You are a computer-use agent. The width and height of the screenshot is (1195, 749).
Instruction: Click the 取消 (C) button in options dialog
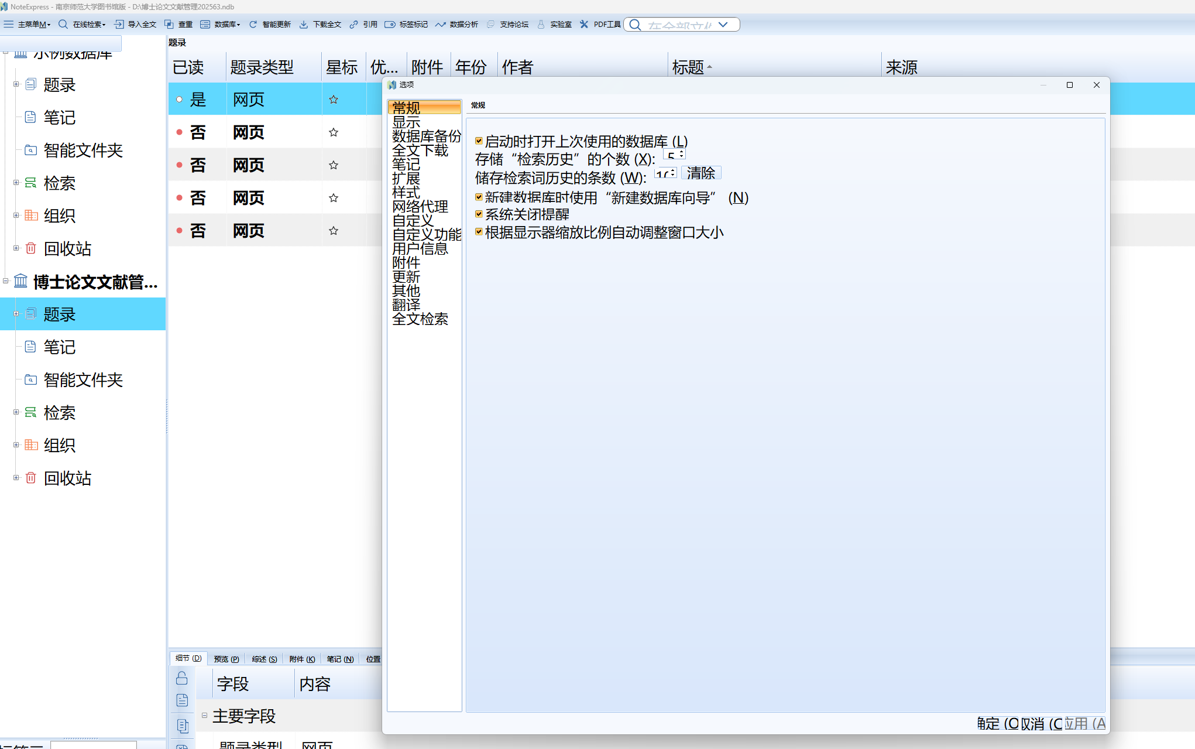tap(1042, 724)
